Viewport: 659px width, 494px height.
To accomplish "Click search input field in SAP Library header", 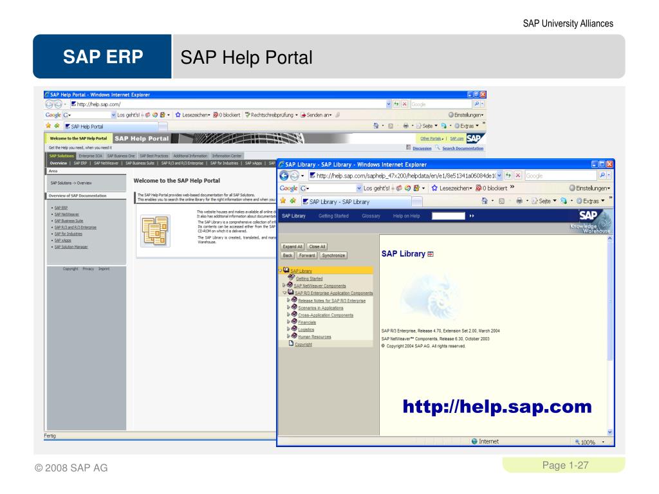I will click(449, 216).
